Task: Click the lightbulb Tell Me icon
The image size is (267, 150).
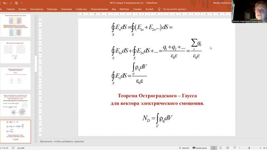Action: click(x=159, y=9)
